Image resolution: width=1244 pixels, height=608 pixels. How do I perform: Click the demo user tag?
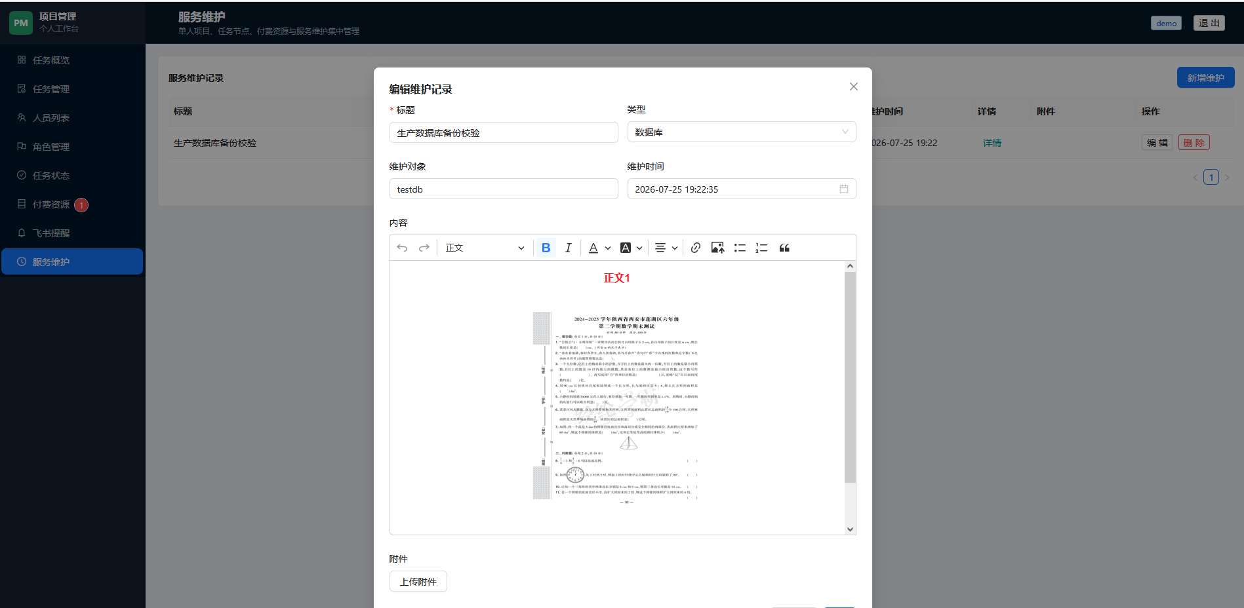(x=1166, y=23)
